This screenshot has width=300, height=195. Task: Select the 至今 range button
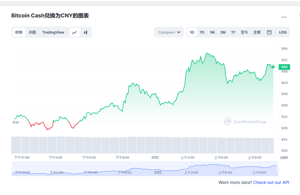244,32
